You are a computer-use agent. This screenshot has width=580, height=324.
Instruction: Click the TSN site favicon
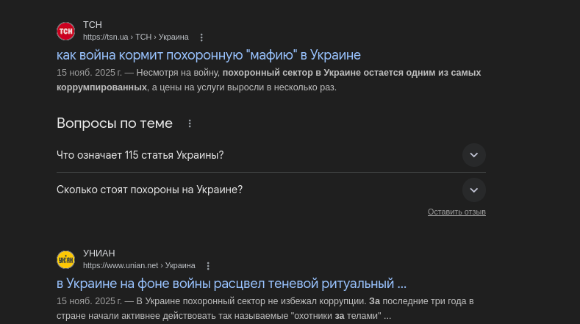[65, 31]
